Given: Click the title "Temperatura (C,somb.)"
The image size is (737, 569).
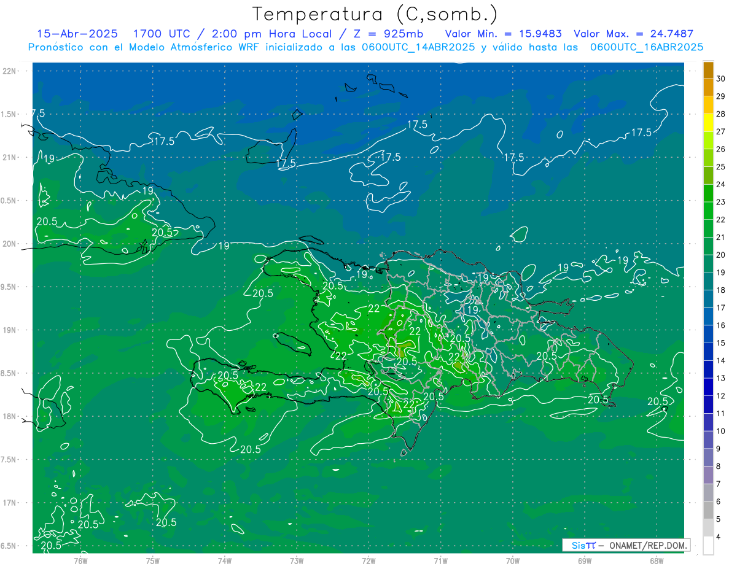Looking at the screenshot, I should click(375, 14).
